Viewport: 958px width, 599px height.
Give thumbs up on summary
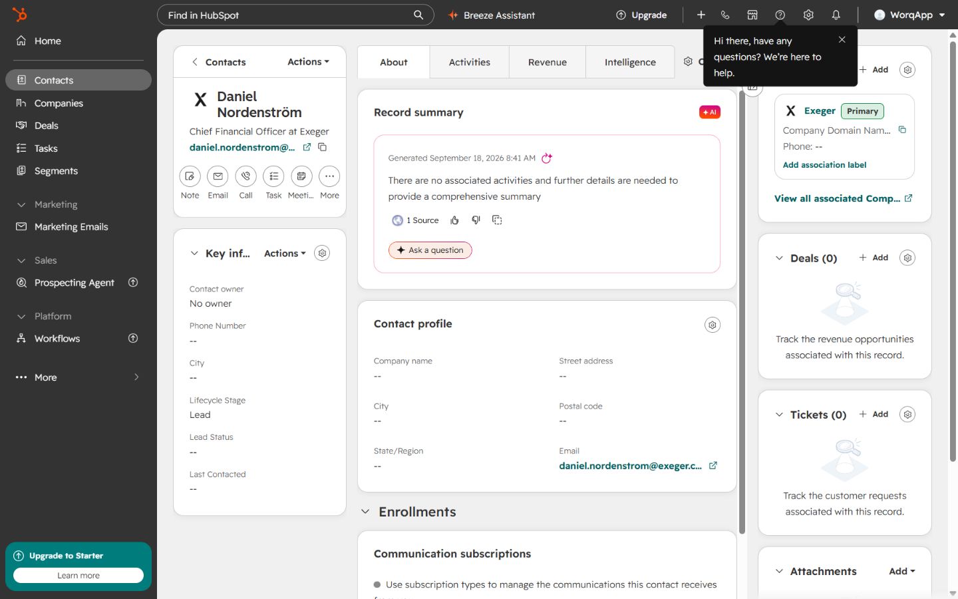click(454, 220)
